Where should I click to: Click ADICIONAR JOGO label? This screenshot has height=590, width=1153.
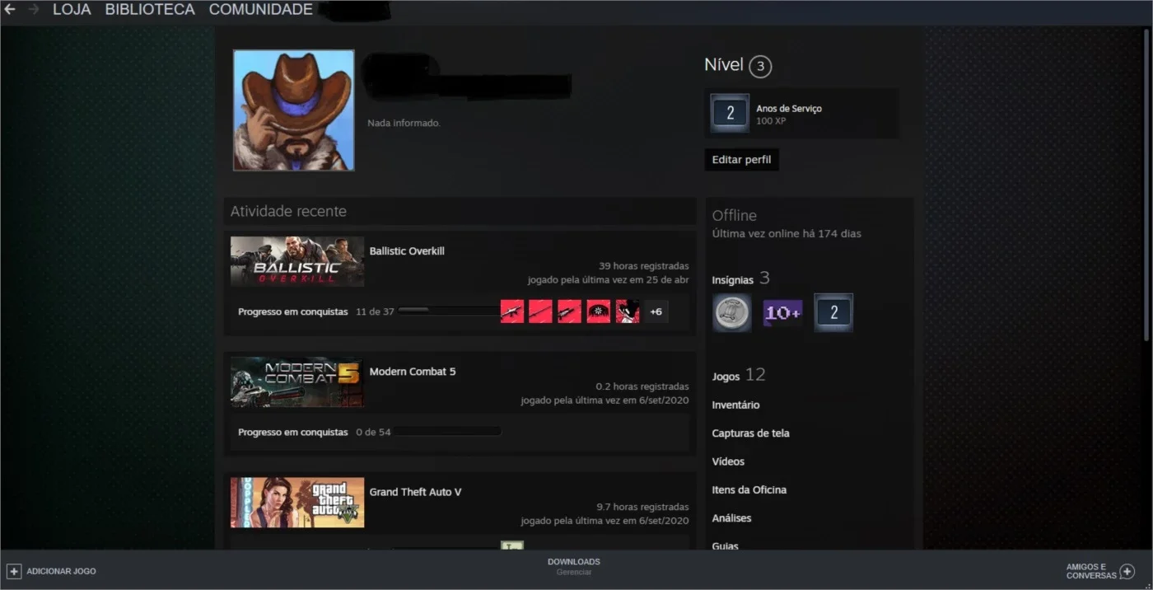[x=61, y=571]
